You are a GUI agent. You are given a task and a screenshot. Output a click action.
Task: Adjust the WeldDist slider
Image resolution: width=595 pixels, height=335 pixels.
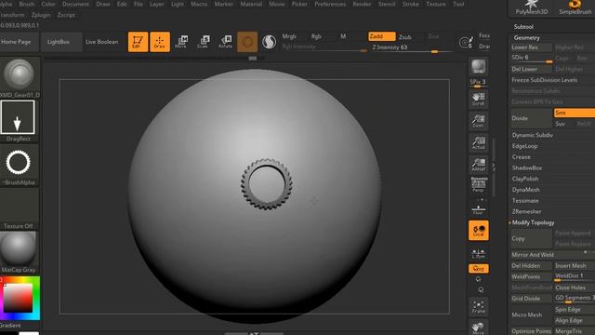[575, 277]
